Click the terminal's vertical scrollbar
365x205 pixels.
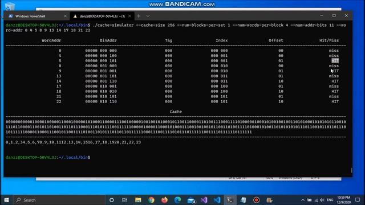tap(351, 170)
